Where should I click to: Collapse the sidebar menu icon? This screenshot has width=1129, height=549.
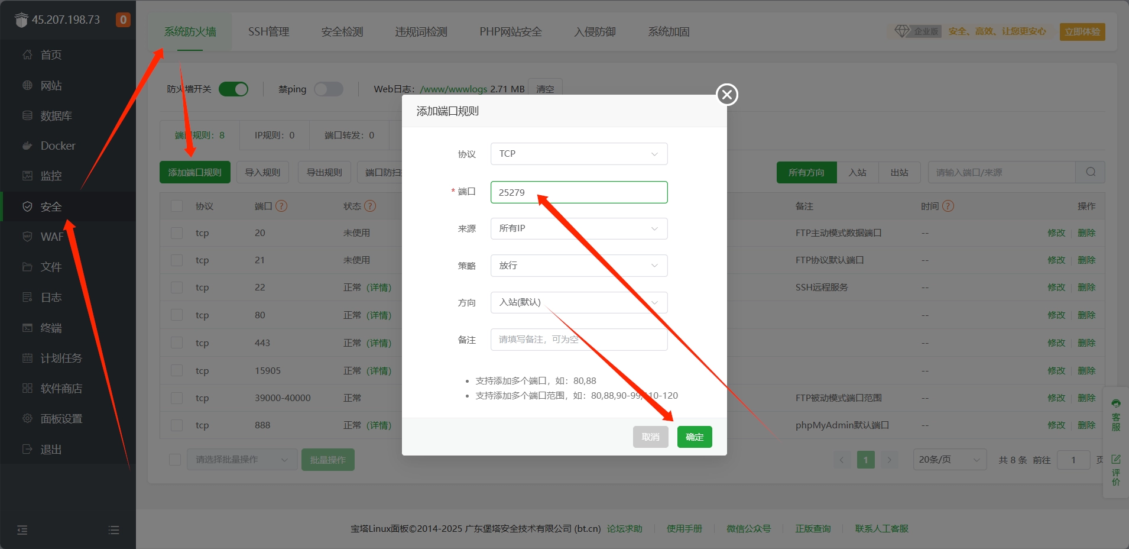(x=22, y=530)
